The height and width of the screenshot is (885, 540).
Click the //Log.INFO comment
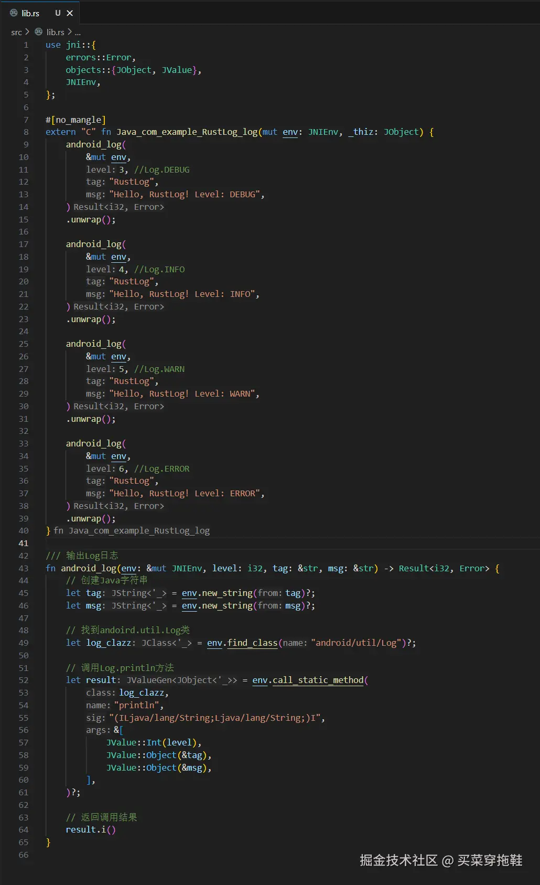[159, 269]
